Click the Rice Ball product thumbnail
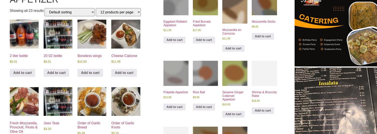 (205, 73)
